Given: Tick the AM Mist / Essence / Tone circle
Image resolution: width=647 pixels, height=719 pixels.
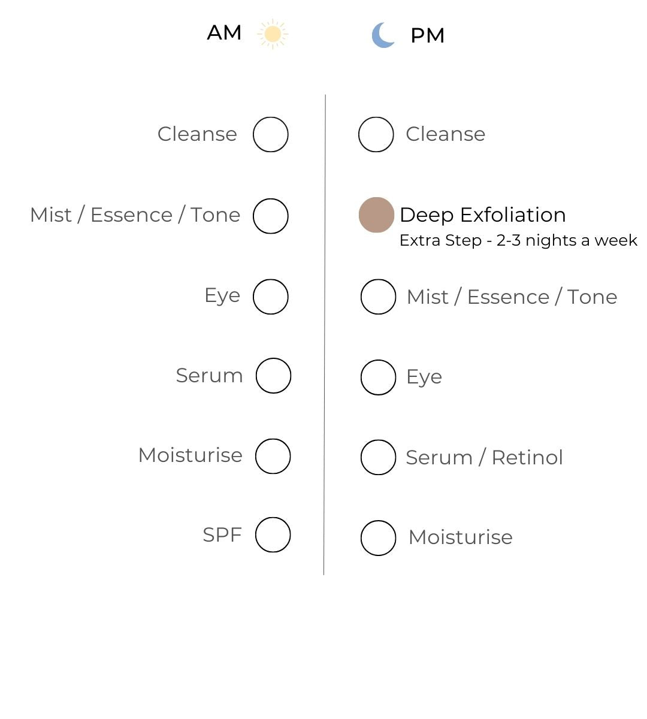Looking at the screenshot, I should click(271, 216).
